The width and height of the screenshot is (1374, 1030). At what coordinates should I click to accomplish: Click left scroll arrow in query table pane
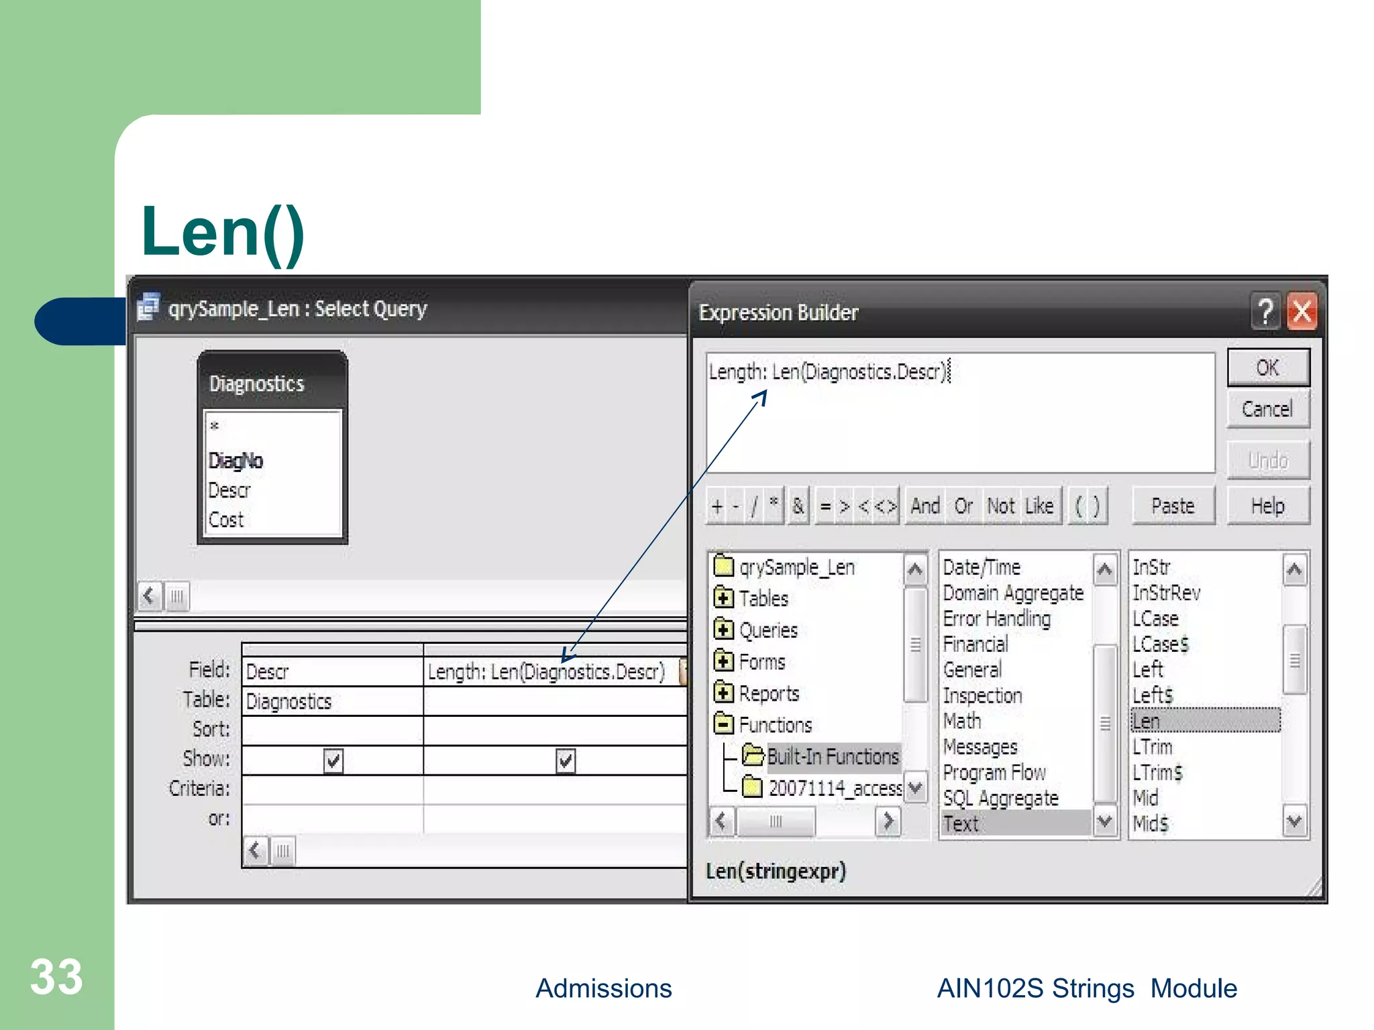tap(148, 596)
